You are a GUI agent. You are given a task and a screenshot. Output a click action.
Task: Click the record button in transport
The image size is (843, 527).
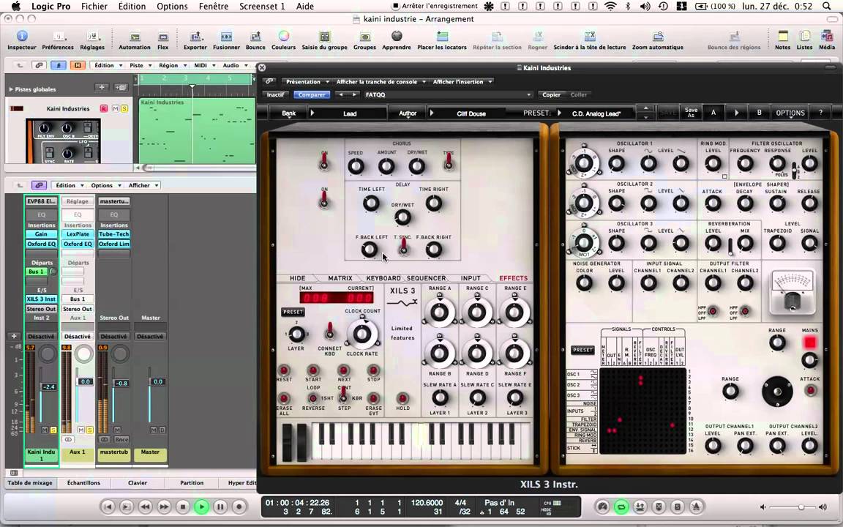point(239,507)
